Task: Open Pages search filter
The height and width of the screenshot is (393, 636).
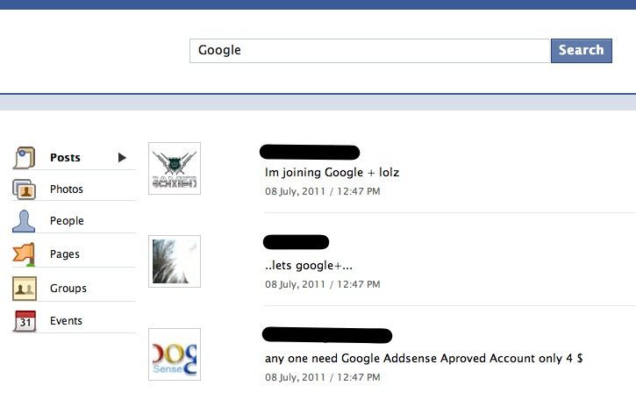Action: point(65,254)
